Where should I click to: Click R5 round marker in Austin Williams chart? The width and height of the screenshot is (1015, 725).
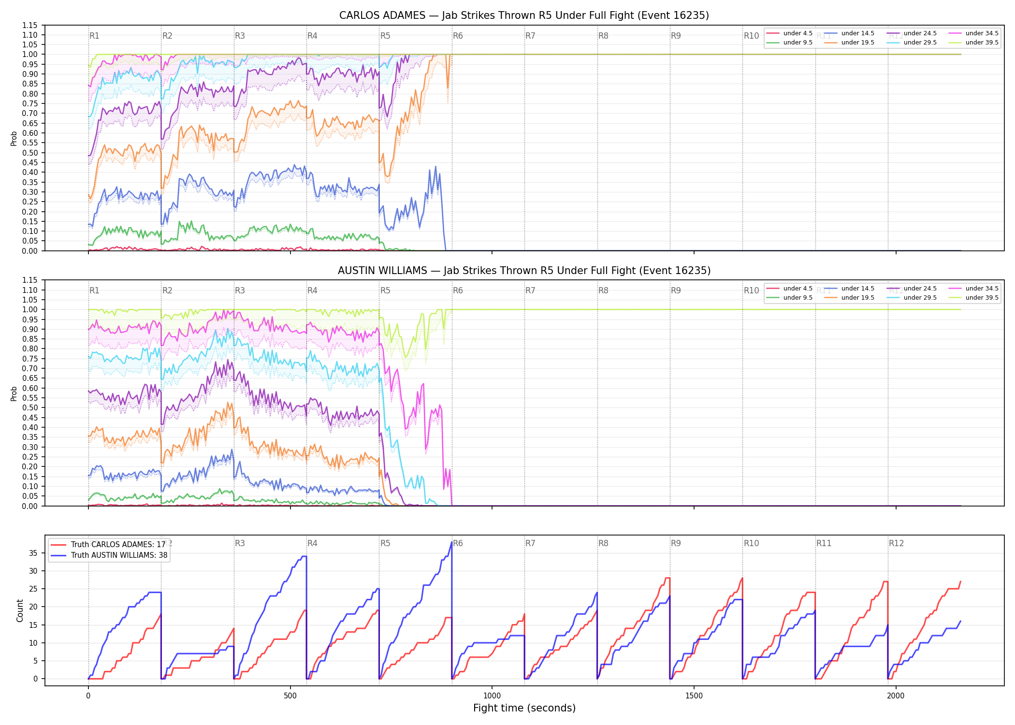(385, 290)
